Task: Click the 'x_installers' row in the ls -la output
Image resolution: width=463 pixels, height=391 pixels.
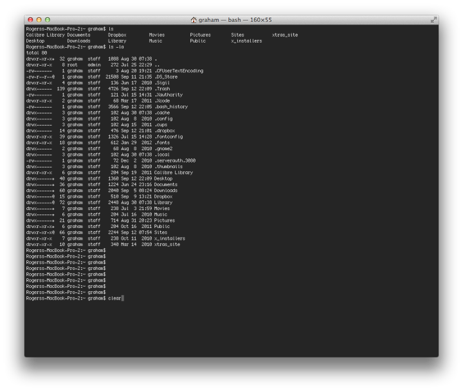Action: click(105, 238)
